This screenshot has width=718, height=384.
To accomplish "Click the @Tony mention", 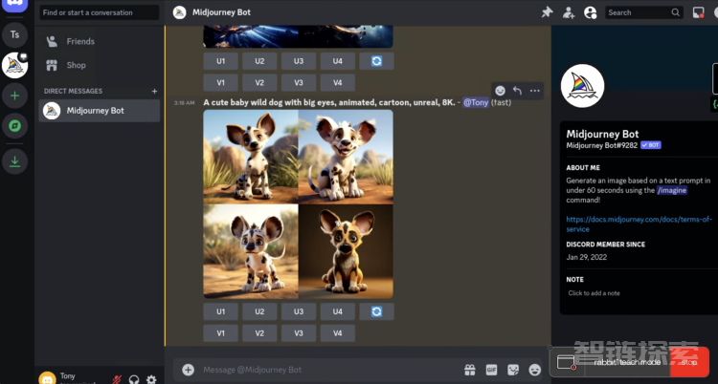I will (475, 102).
